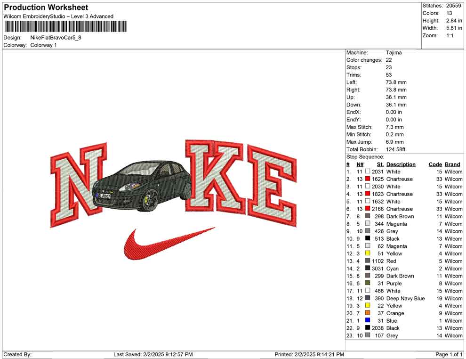Click the Machine value Tajima

(394, 52)
